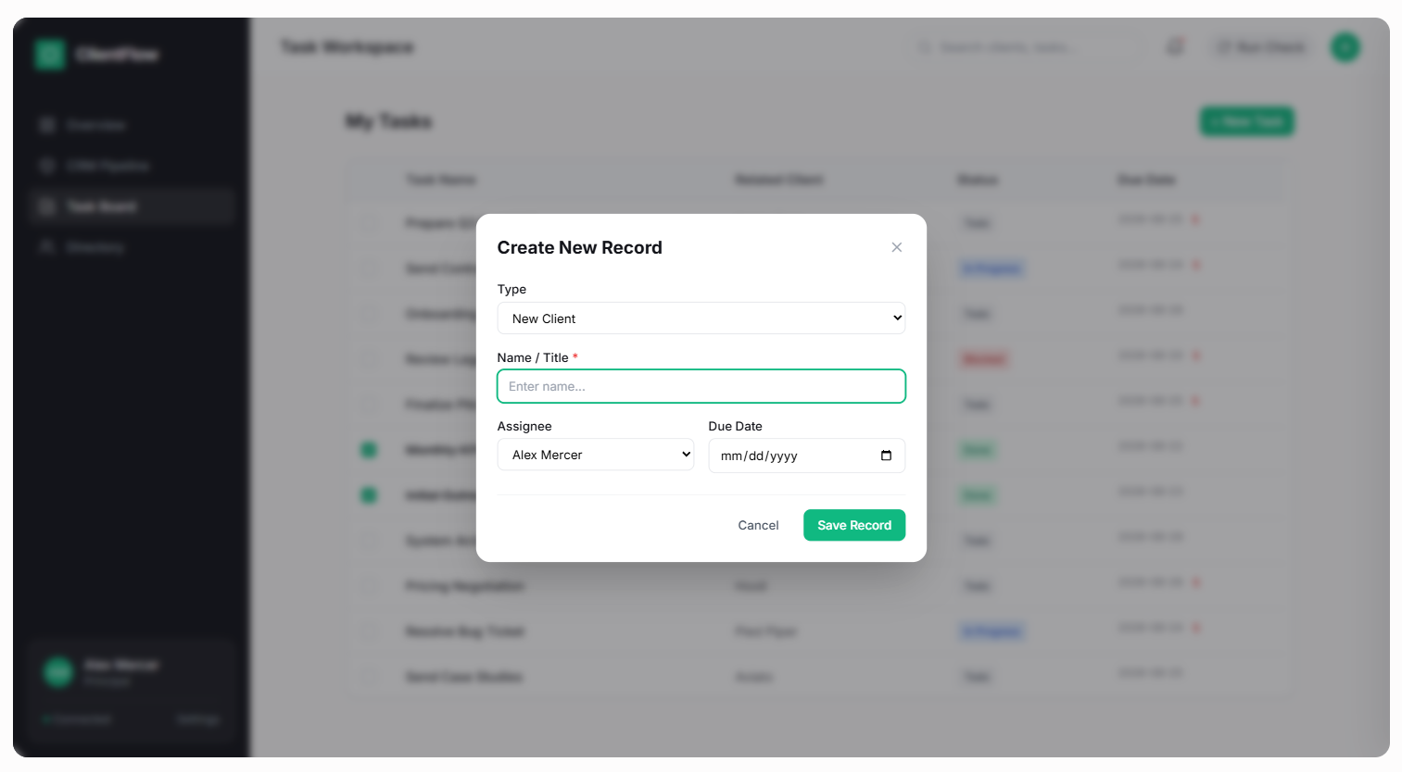Click the green ClientFlow logo icon
The height and width of the screenshot is (774, 1402).
click(x=50, y=55)
